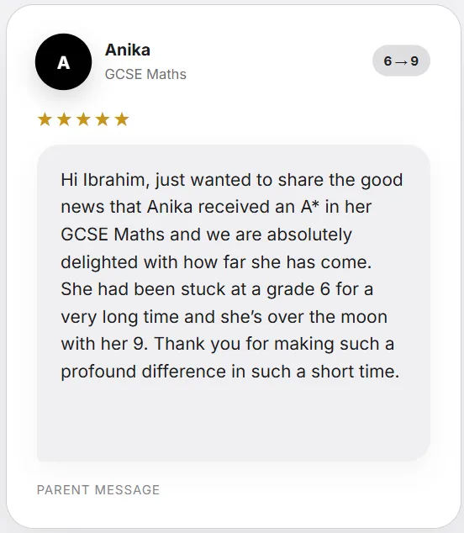Click the third gold star in the rating
This screenshot has width=464, height=533.
tap(83, 119)
